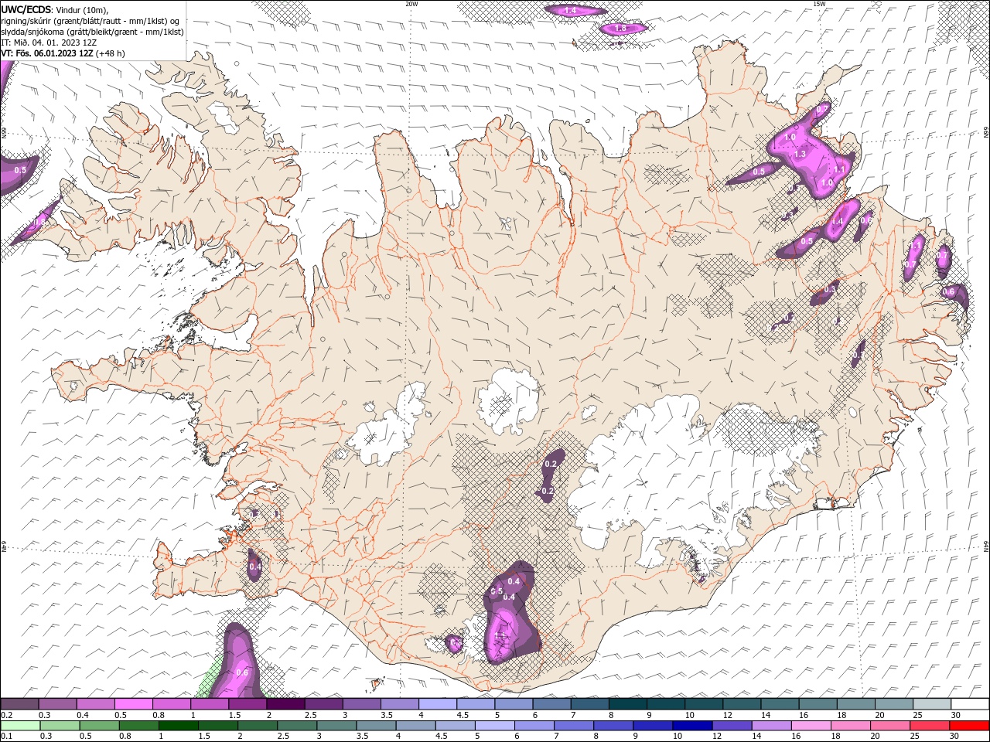The height and width of the screenshot is (742, 990).
Task: Select the white swatch labeled 30 on upper scale
Action: (971, 704)
